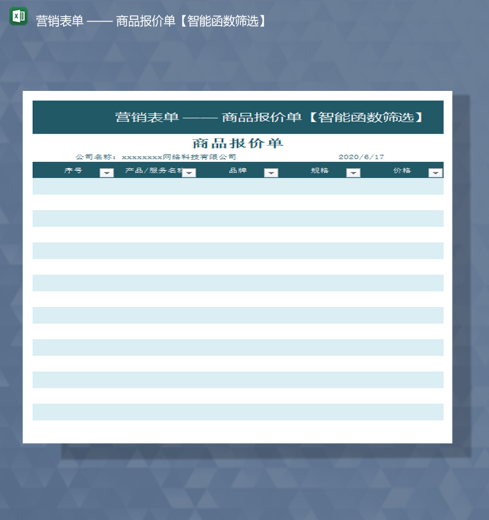Click the 序号 column header label
The height and width of the screenshot is (520, 489).
(x=74, y=170)
